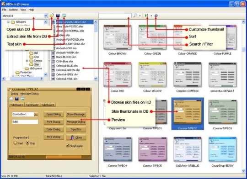Select the Stop radio button

[27, 143]
